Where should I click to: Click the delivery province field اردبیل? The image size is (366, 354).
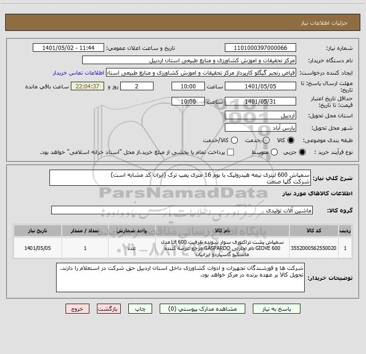(260, 115)
